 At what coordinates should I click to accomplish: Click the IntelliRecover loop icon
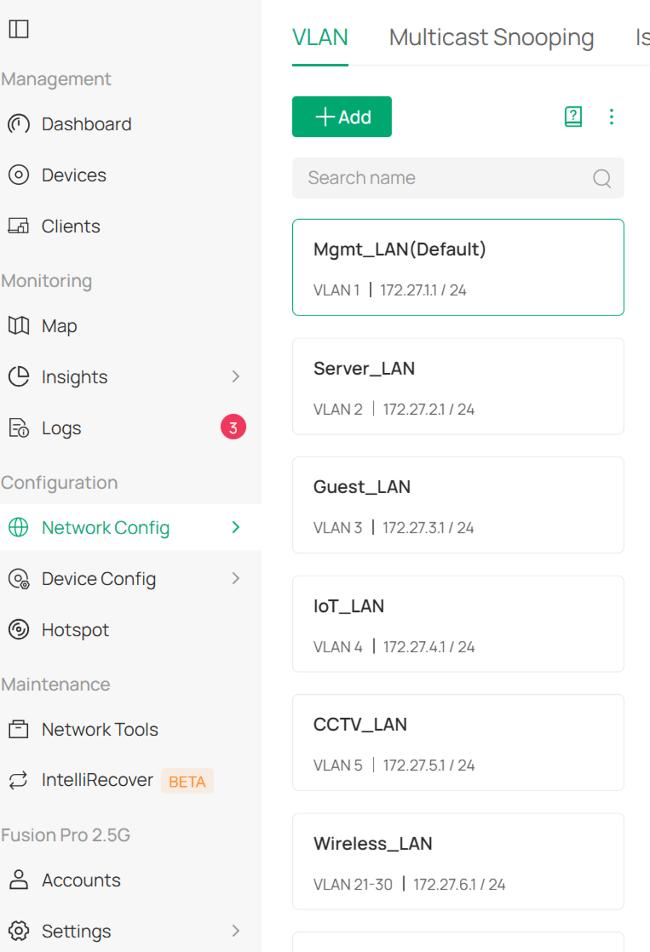click(19, 780)
